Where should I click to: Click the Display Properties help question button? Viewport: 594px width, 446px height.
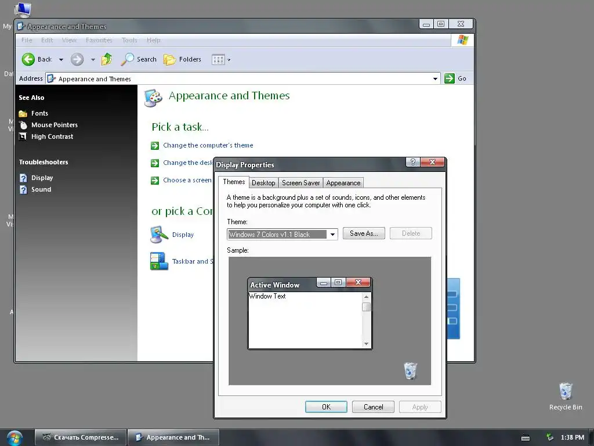413,163
